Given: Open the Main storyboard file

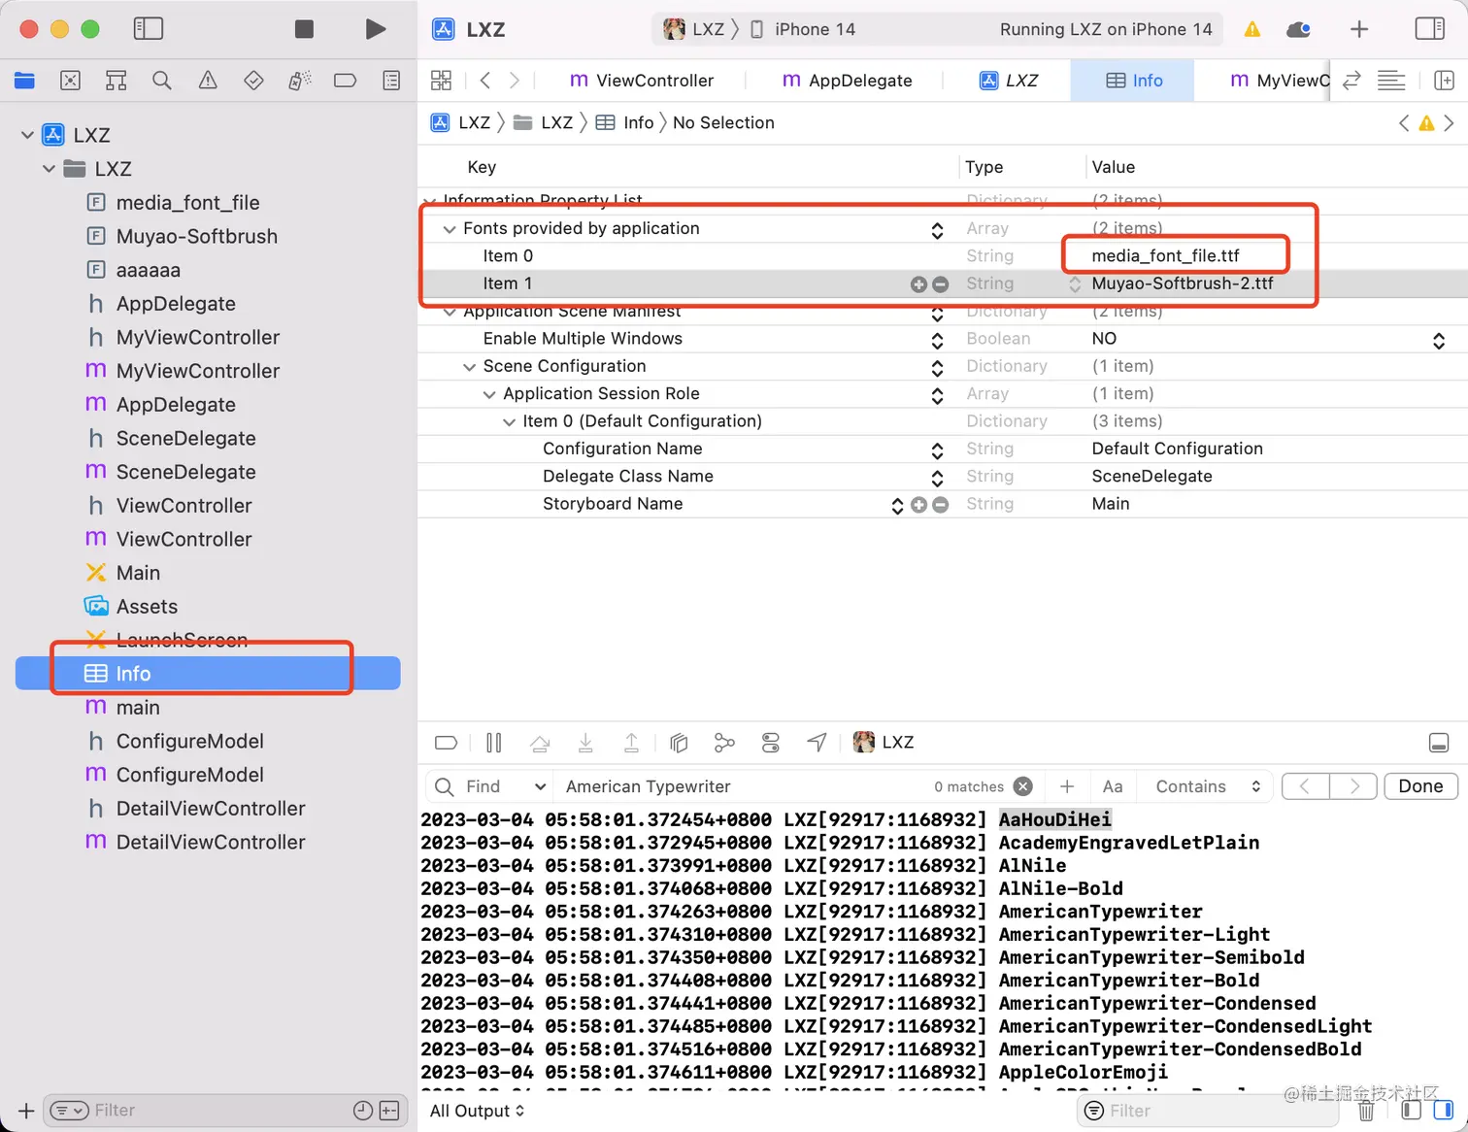Looking at the screenshot, I should pyautogui.click(x=138, y=573).
